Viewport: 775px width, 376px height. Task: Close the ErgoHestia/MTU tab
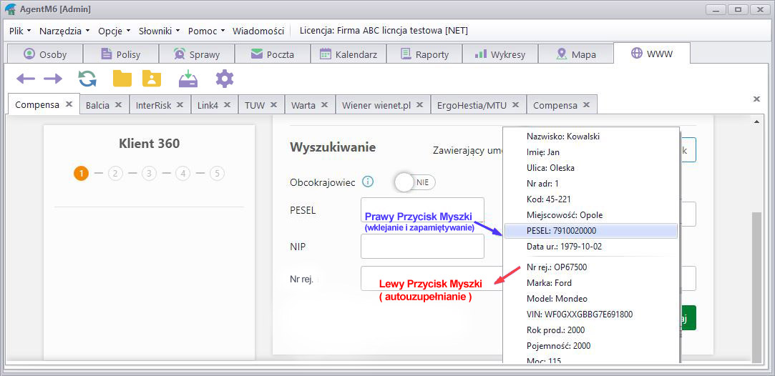coord(516,104)
